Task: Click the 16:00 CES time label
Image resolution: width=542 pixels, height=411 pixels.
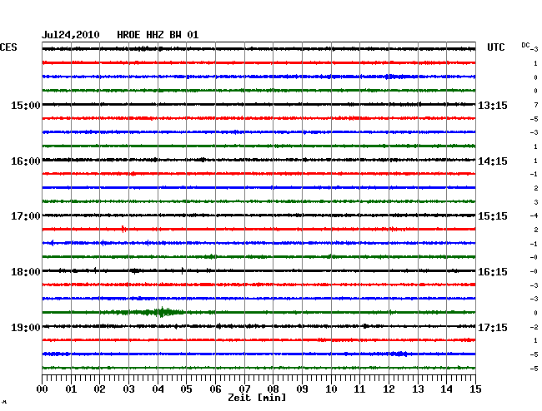Action: (x=26, y=161)
